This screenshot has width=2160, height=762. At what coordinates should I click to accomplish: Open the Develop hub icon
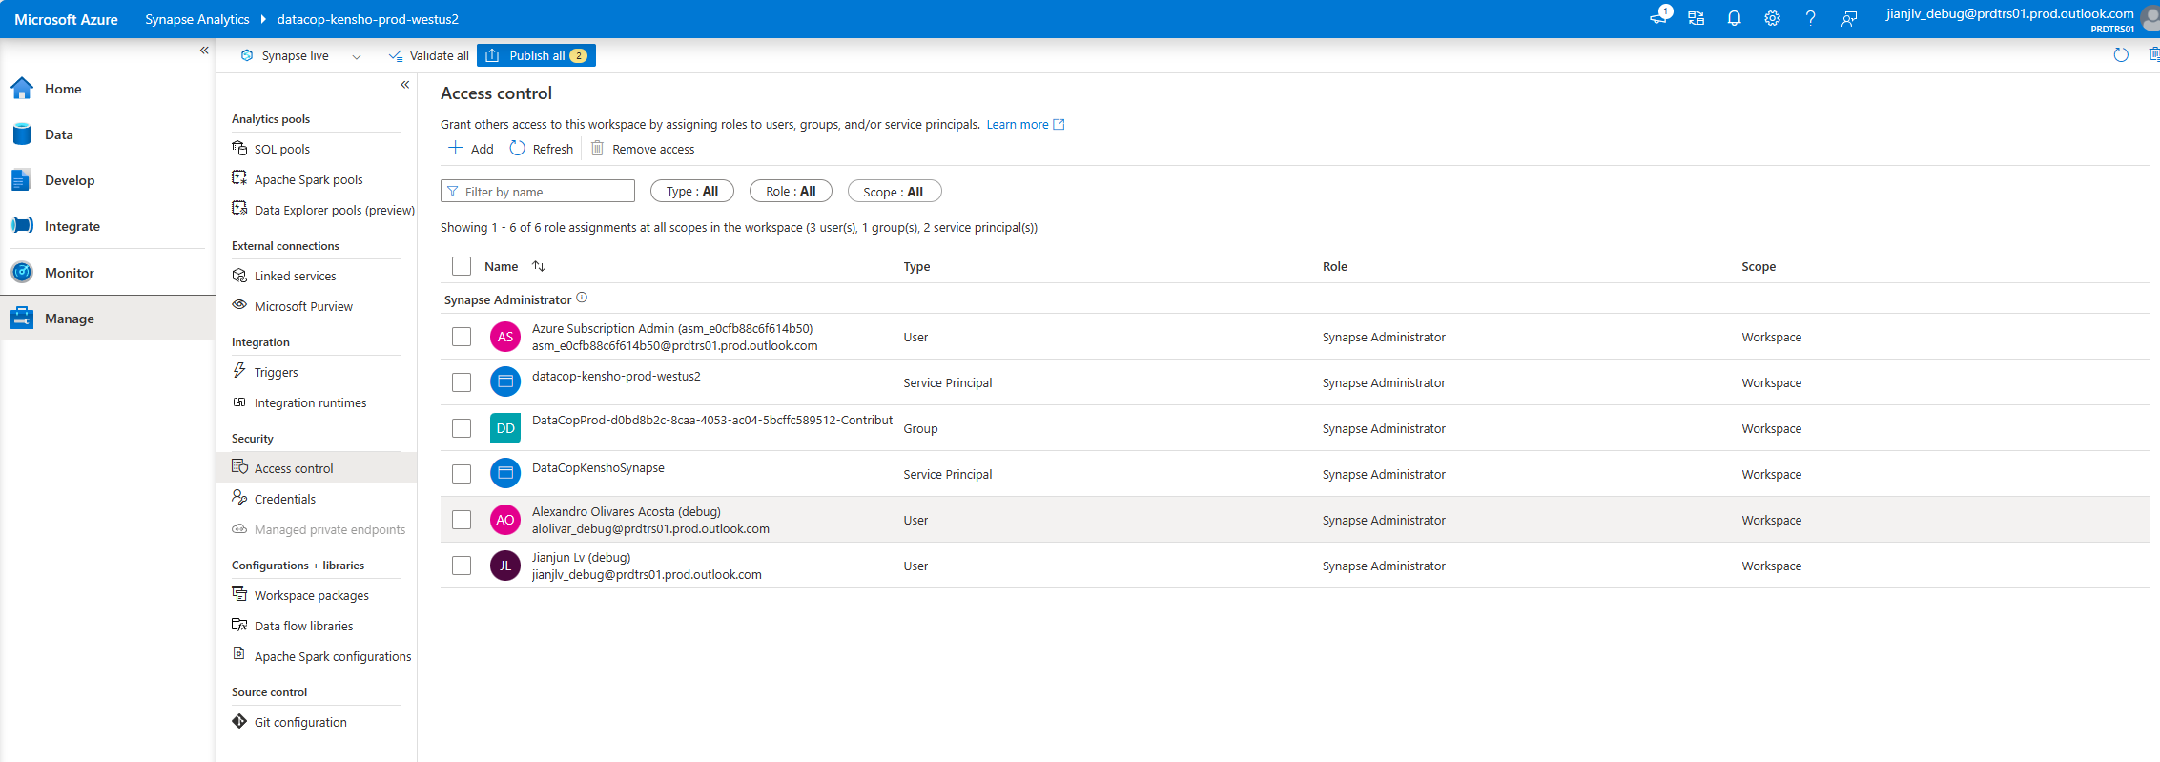tap(22, 180)
